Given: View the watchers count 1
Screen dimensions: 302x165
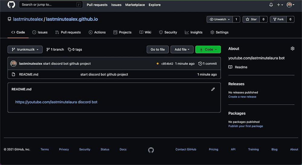Looking at the screenshot, I should tap(236, 19).
